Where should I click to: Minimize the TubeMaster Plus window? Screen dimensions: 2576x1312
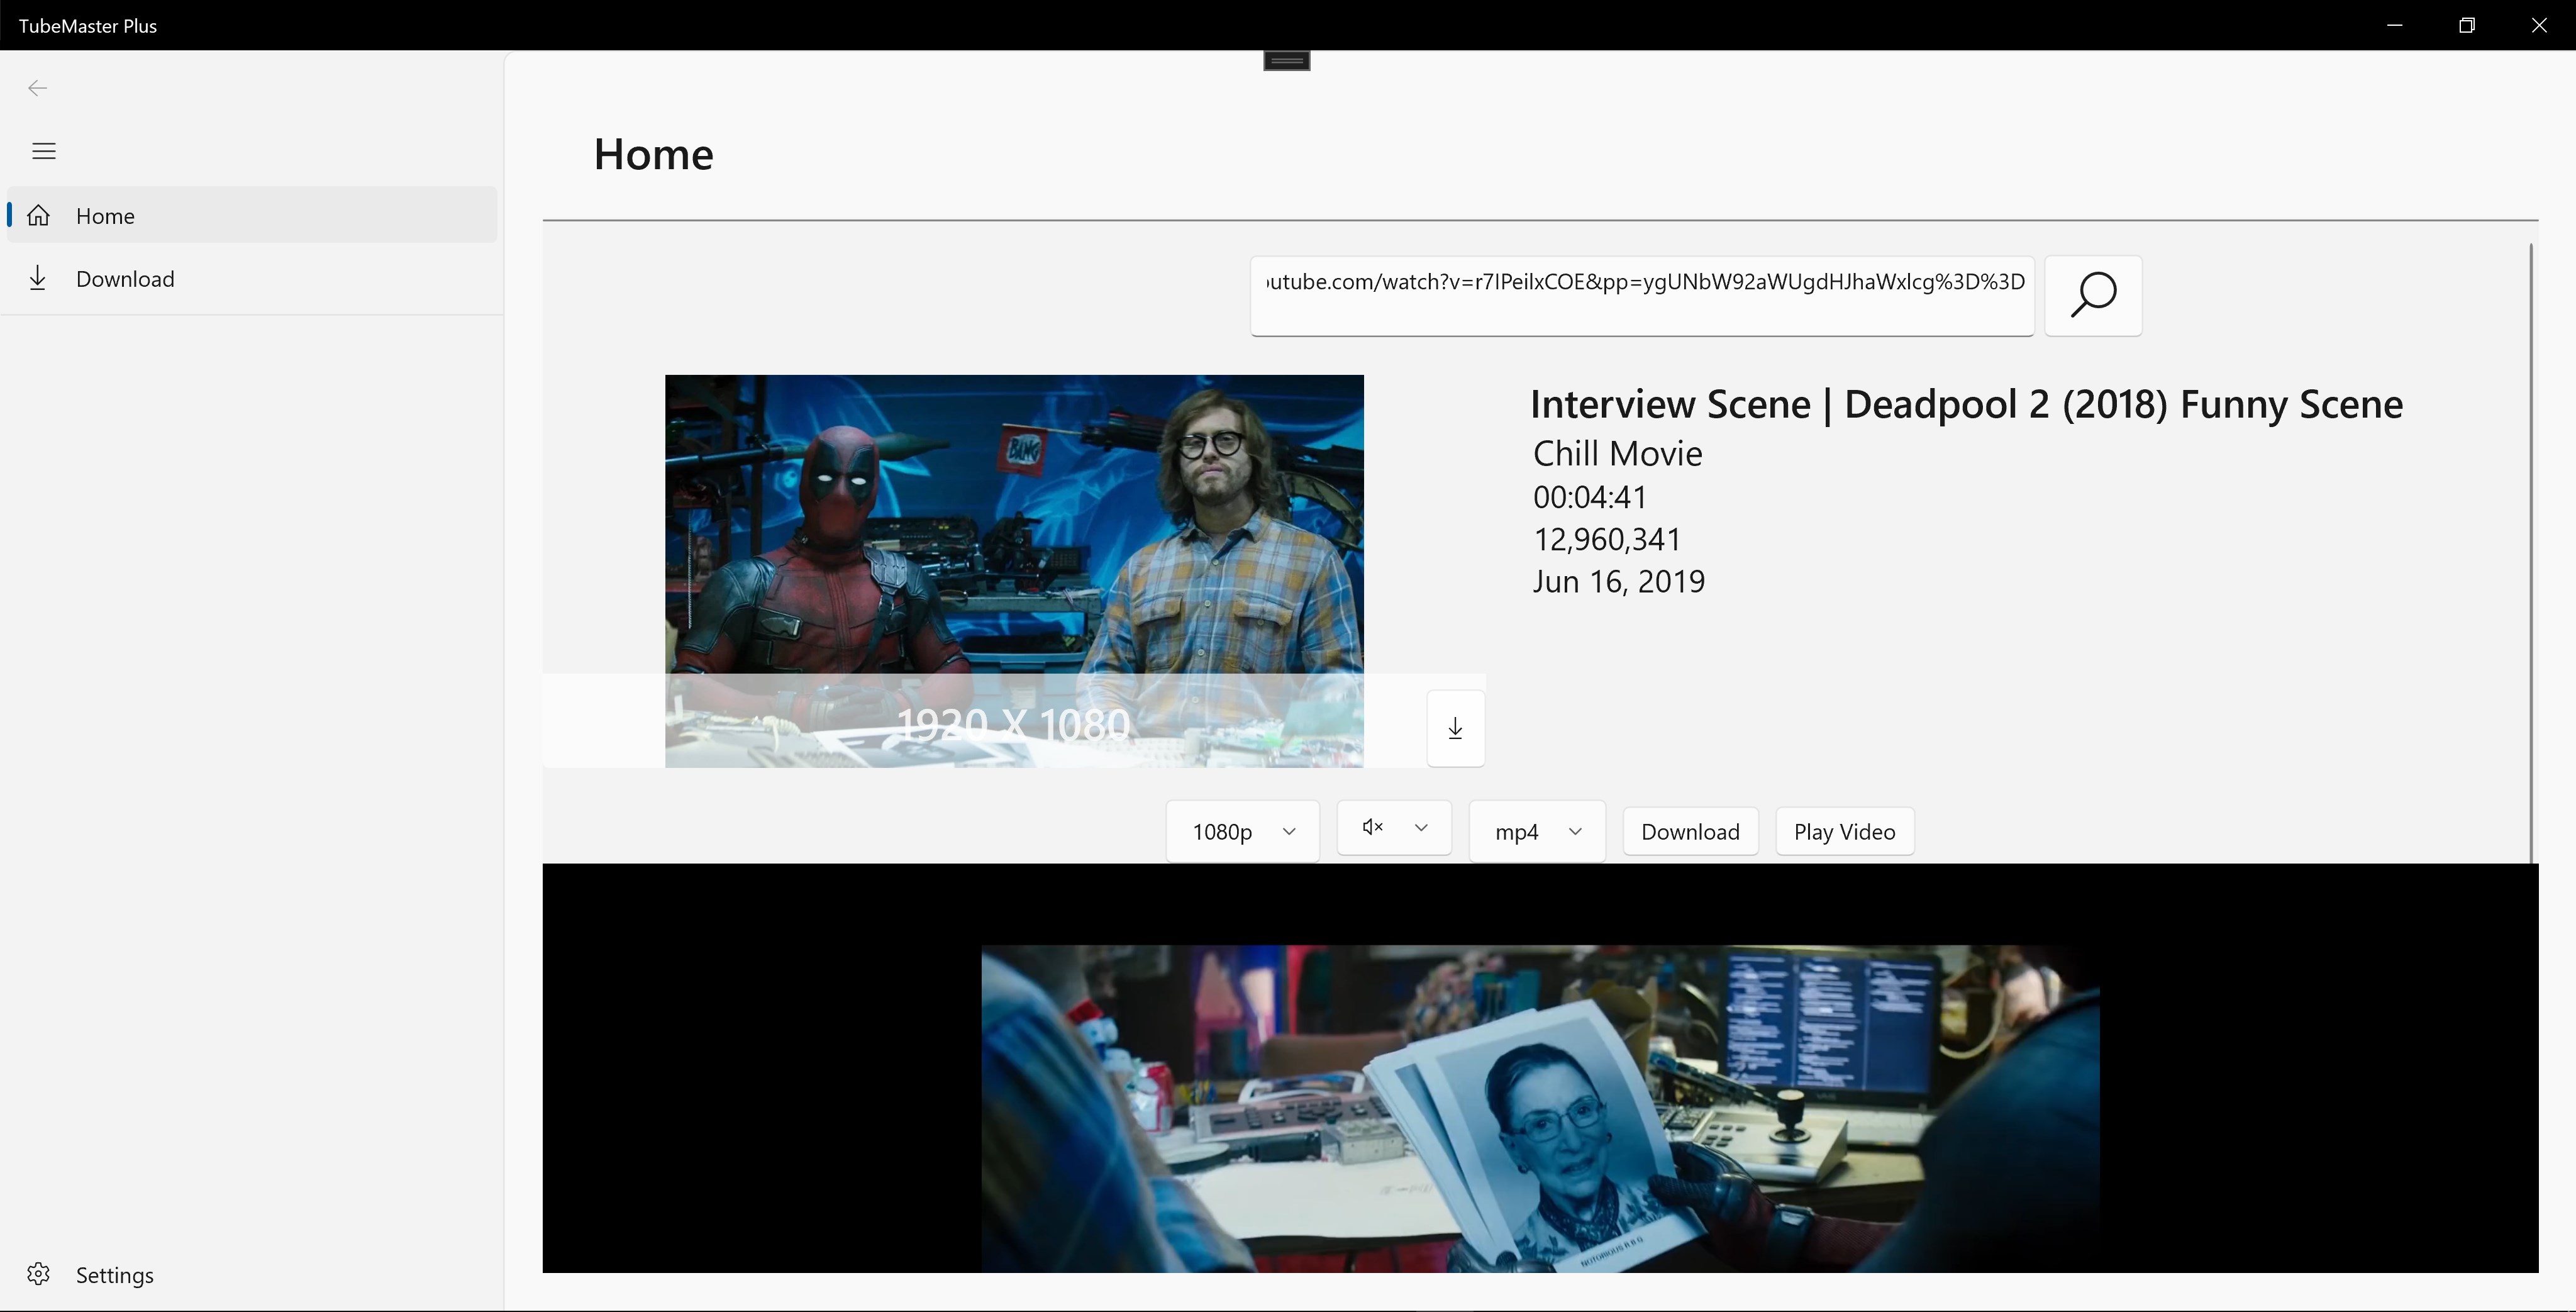pos(2394,25)
